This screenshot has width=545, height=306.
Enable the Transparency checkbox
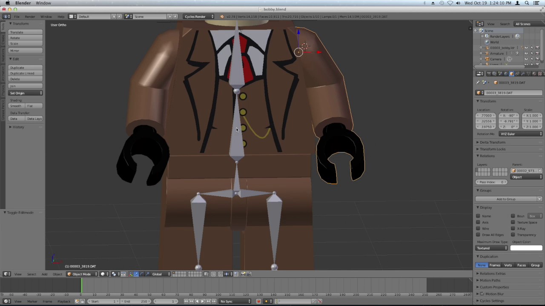513,235
